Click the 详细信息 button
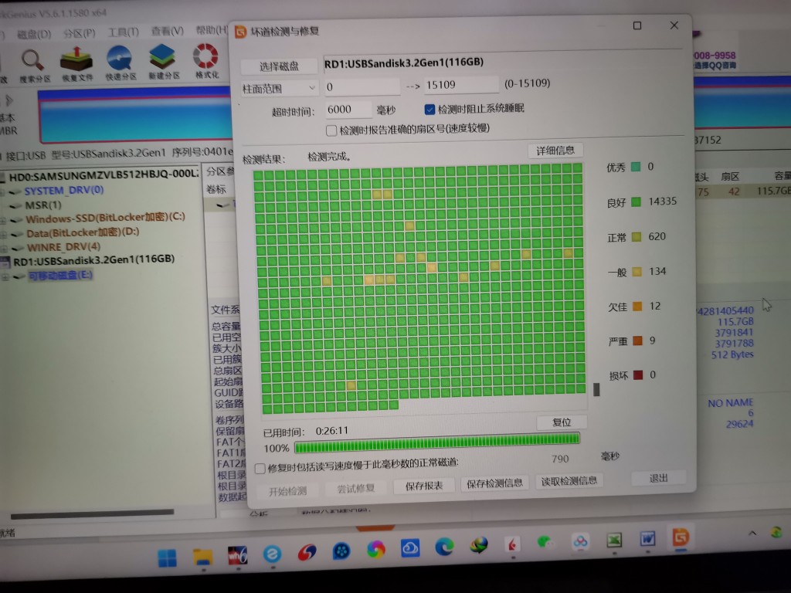The height and width of the screenshot is (593, 791). [555, 150]
